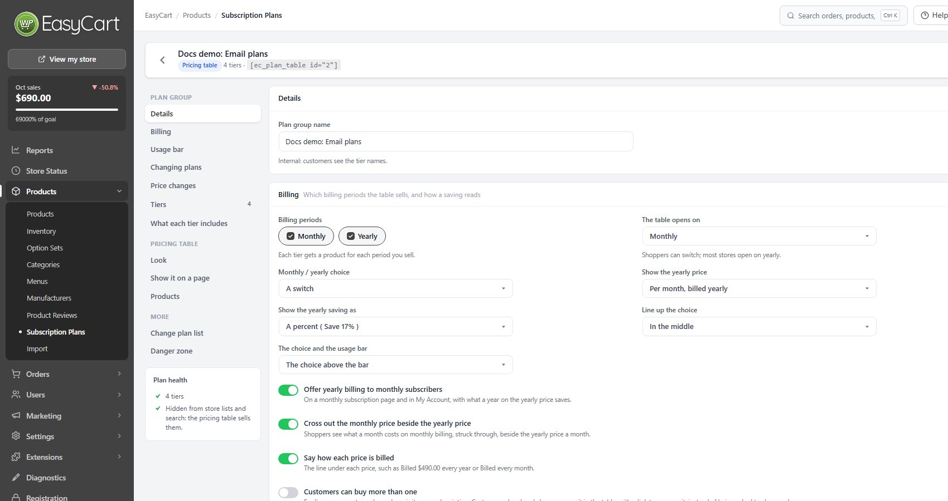Collapse the Products sidebar menu chevron
Image resolution: width=948 pixels, height=501 pixels.
pyautogui.click(x=119, y=191)
